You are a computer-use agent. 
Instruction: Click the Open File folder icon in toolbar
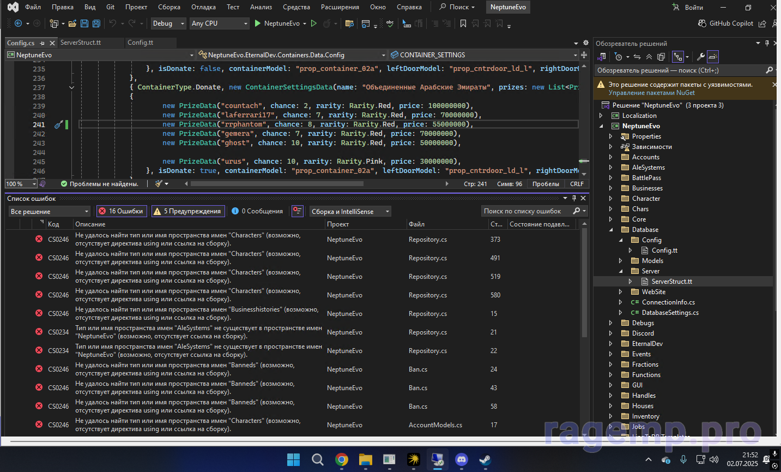[72, 23]
